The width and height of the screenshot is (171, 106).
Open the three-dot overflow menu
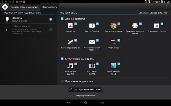(167, 7)
